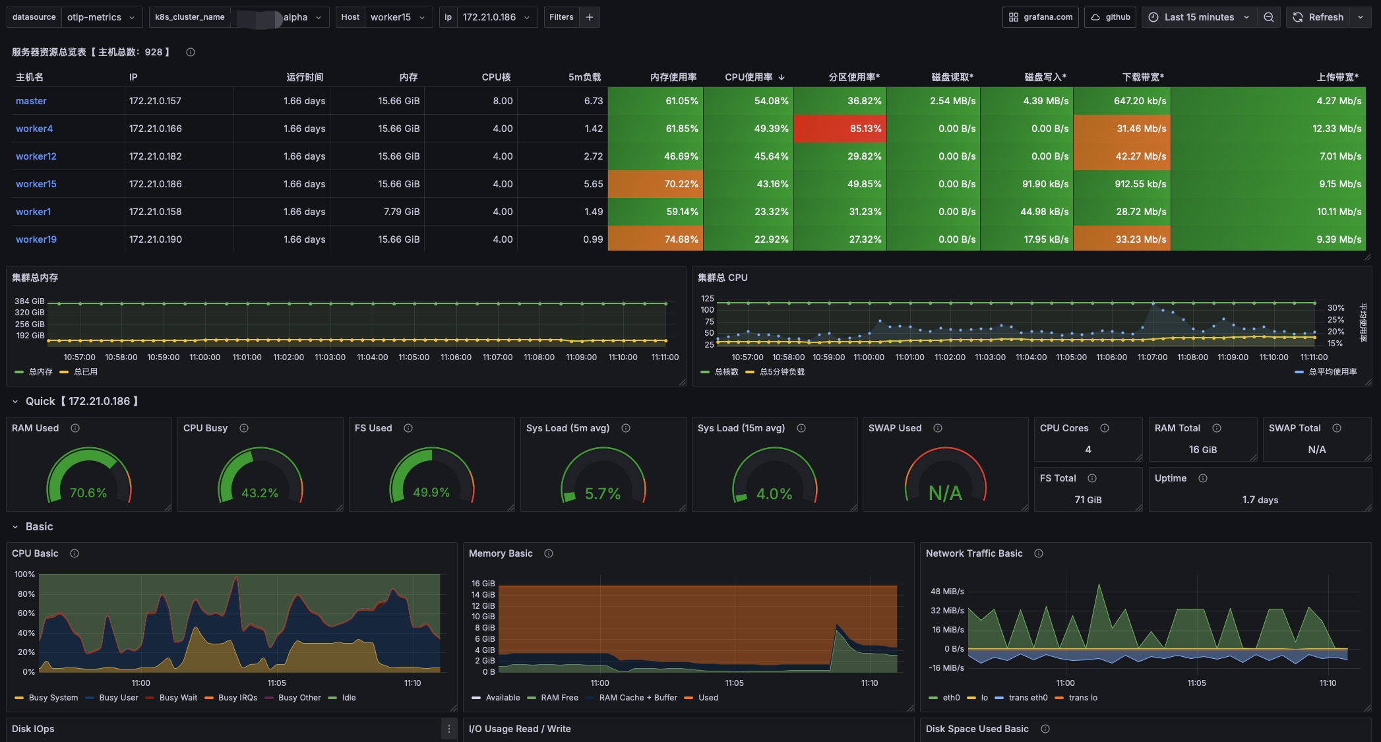This screenshot has width=1381, height=742.
Task: Collapse the Quick section row
Action: (x=15, y=401)
